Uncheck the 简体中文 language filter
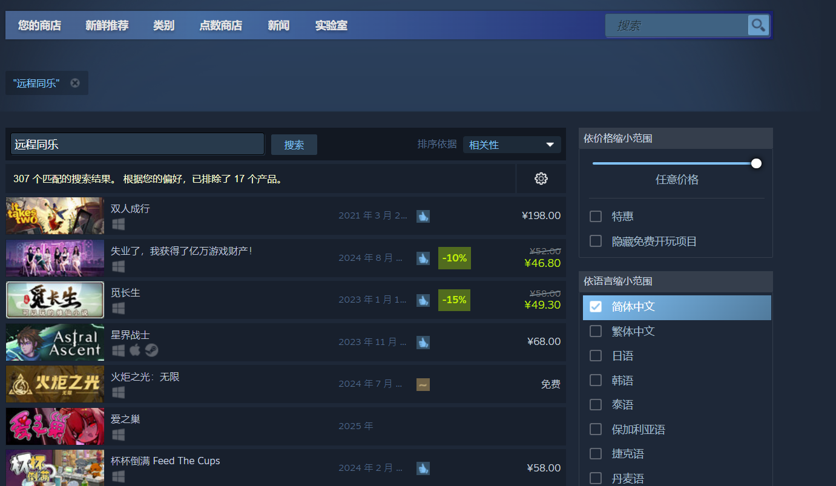Image resolution: width=836 pixels, height=486 pixels. pyautogui.click(x=596, y=306)
